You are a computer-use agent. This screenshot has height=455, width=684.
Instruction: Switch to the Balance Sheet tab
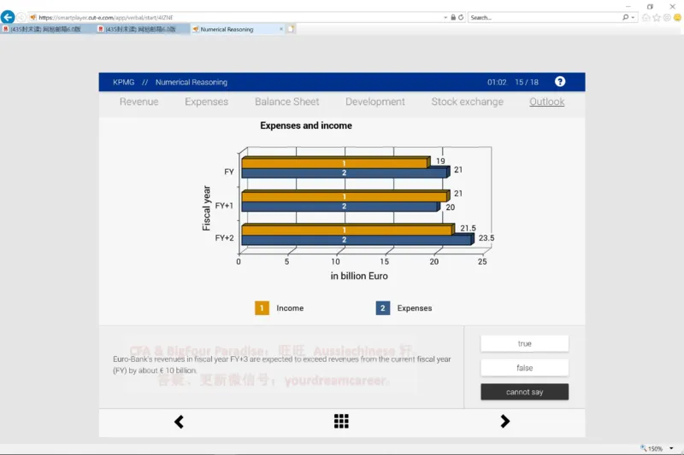(286, 102)
